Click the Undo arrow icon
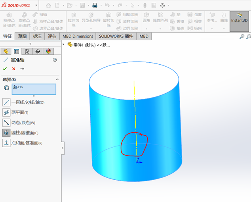Screen dimensions: 251x202 107,5
